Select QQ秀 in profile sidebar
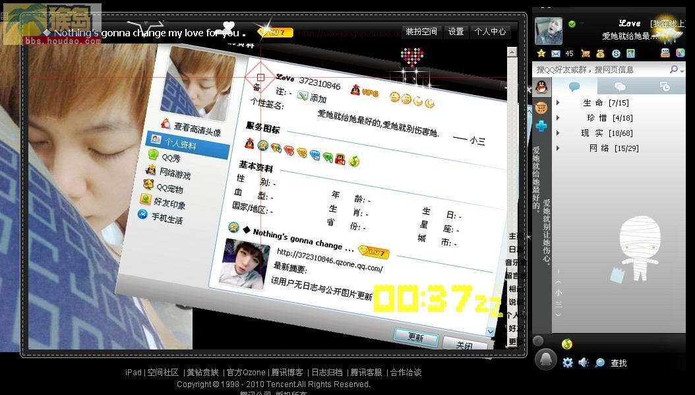 click(165, 157)
